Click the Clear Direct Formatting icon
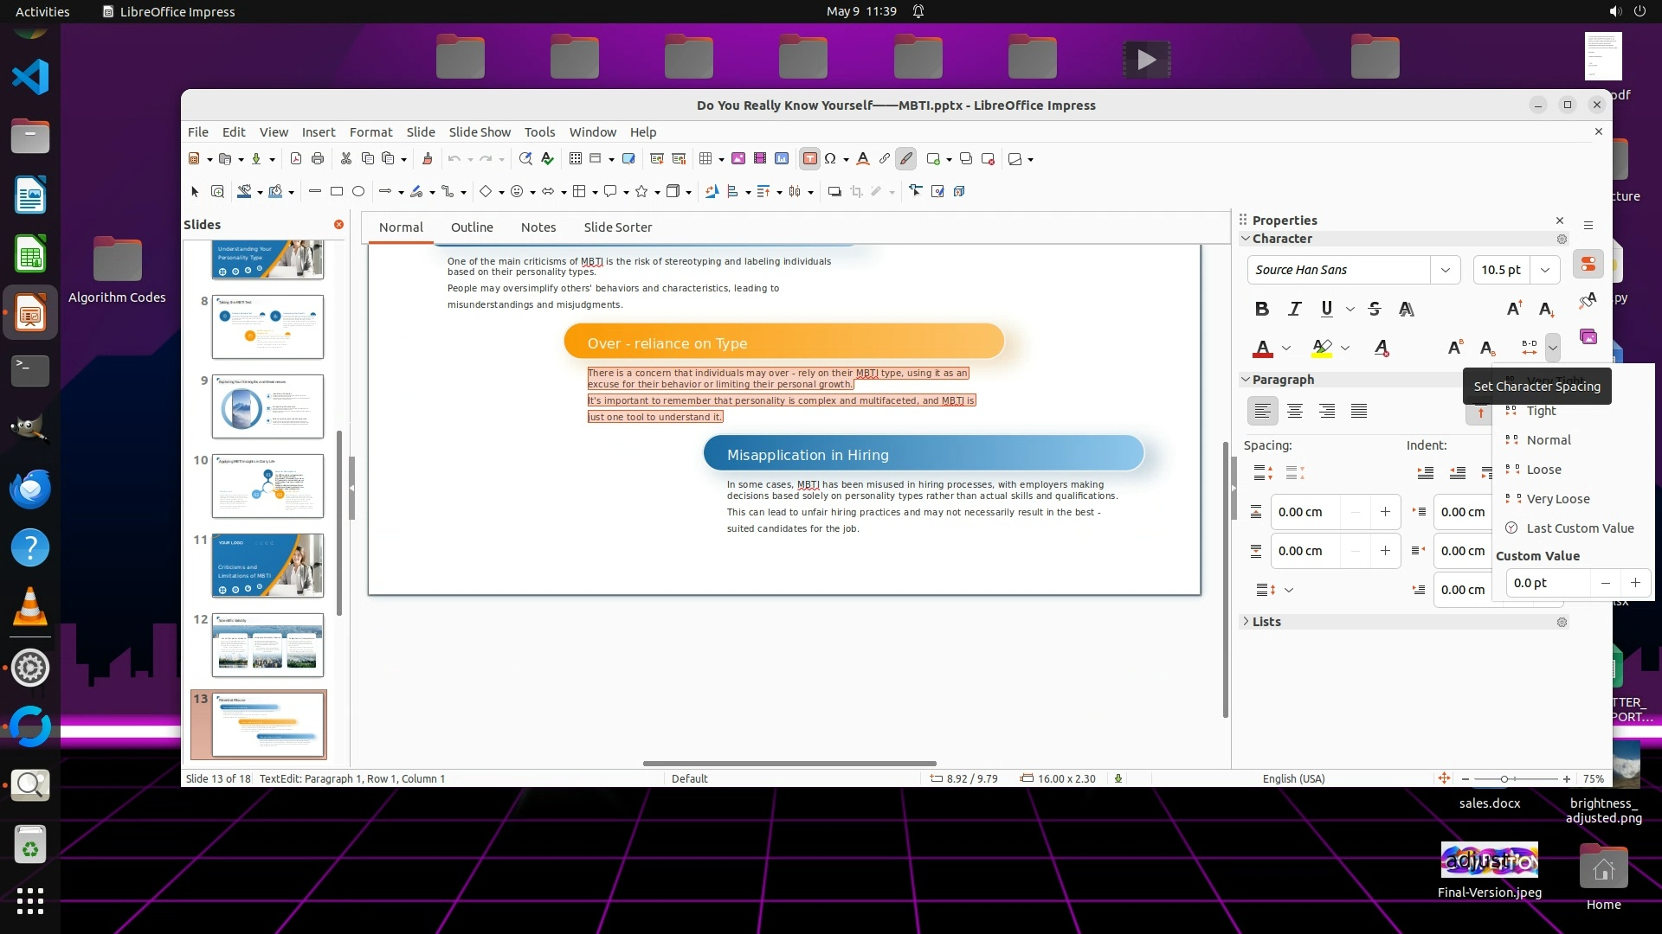Screen dimensions: 1662x934 tap(1382, 348)
